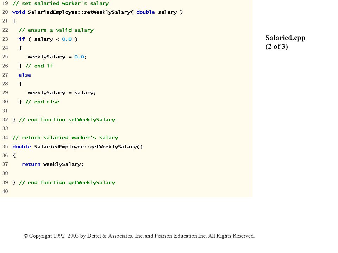Select the line "weeklySalary = 0.0;"
The height and width of the screenshot is (253, 338).
(x=57, y=57)
